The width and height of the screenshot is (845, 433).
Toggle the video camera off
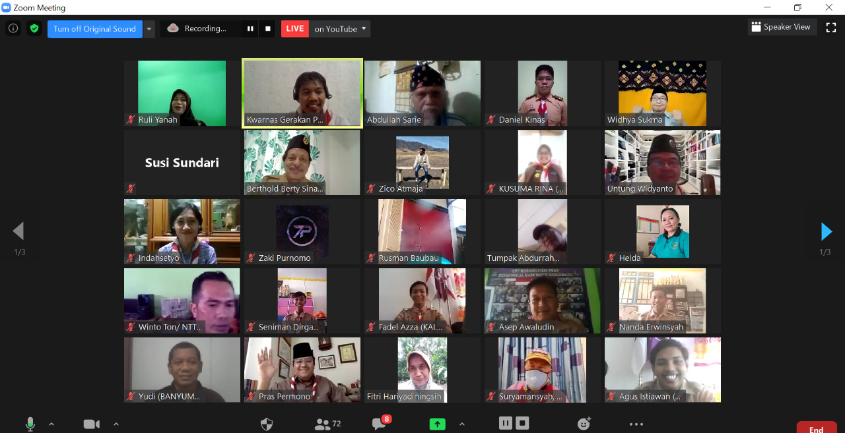(x=92, y=424)
